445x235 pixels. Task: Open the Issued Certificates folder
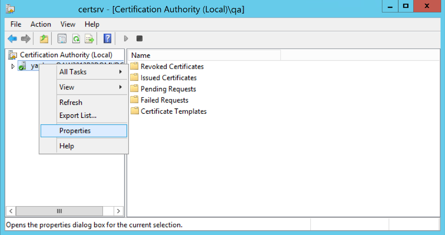[x=167, y=77]
